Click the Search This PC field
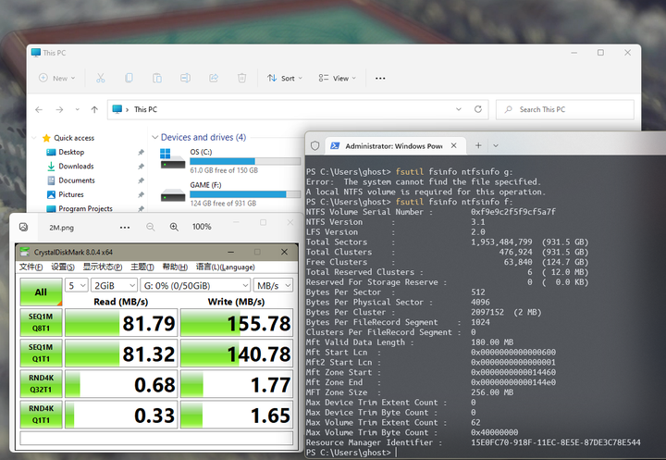Image resolution: width=666 pixels, height=460 pixels. 565,110
